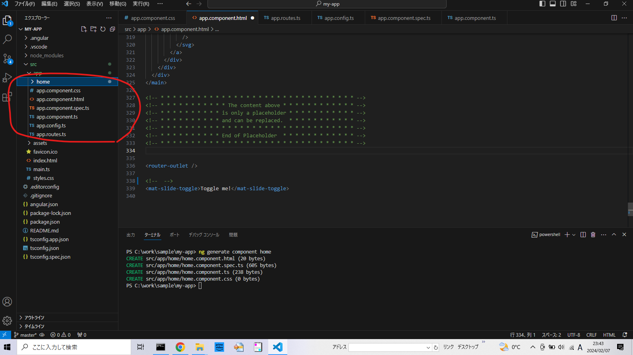Open the File menu (ファイル)
This screenshot has height=355, width=633.
point(25,4)
